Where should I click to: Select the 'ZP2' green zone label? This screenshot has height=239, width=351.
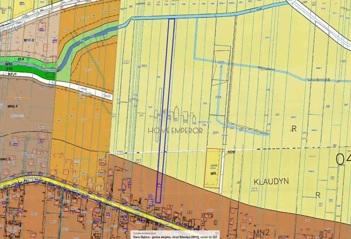(x=9, y=69)
